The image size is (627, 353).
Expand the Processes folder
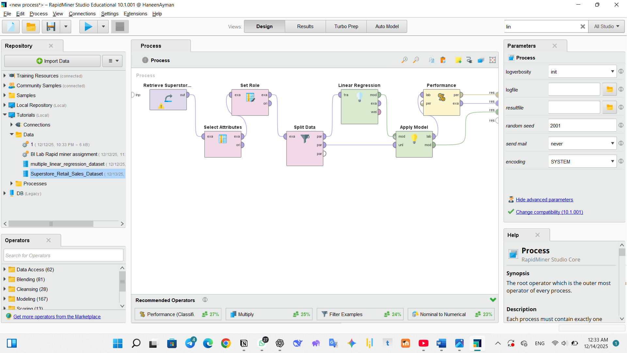pyautogui.click(x=11, y=183)
